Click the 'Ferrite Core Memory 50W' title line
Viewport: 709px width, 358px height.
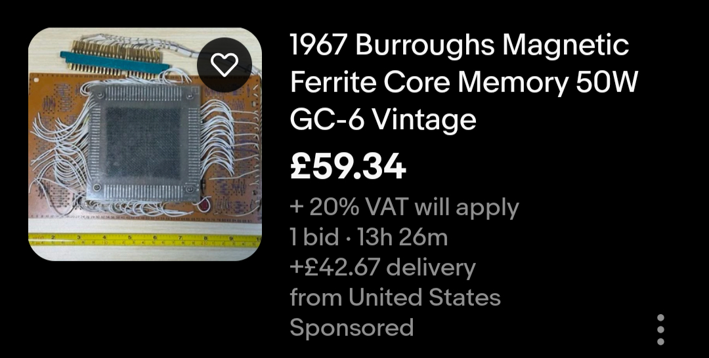[463, 82]
